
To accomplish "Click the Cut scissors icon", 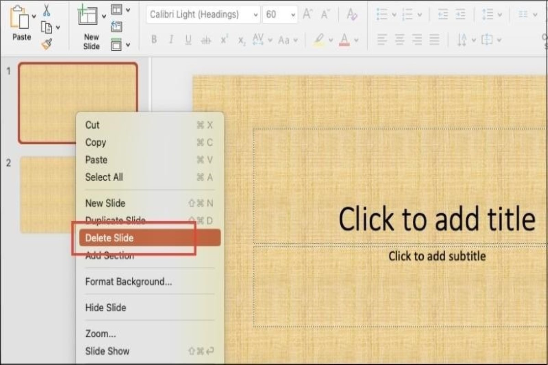I will (x=46, y=10).
